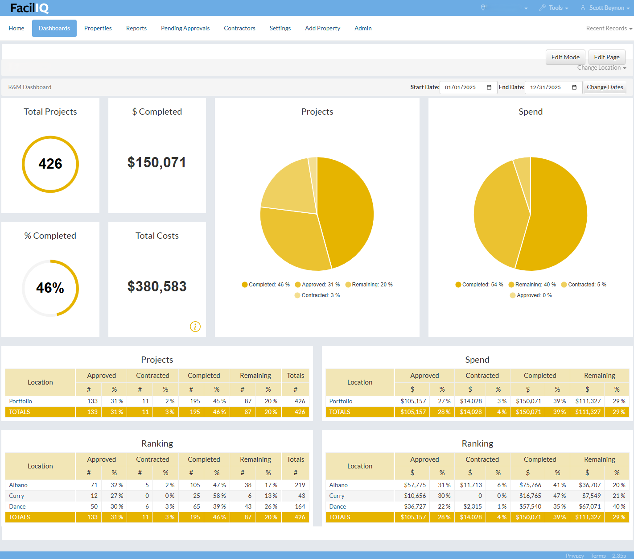Open the End Date calendar picker icon

[574, 87]
